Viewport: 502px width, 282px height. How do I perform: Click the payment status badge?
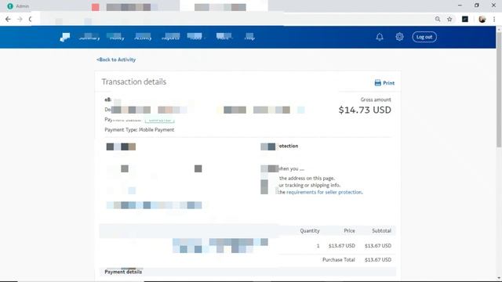(x=159, y=120)
